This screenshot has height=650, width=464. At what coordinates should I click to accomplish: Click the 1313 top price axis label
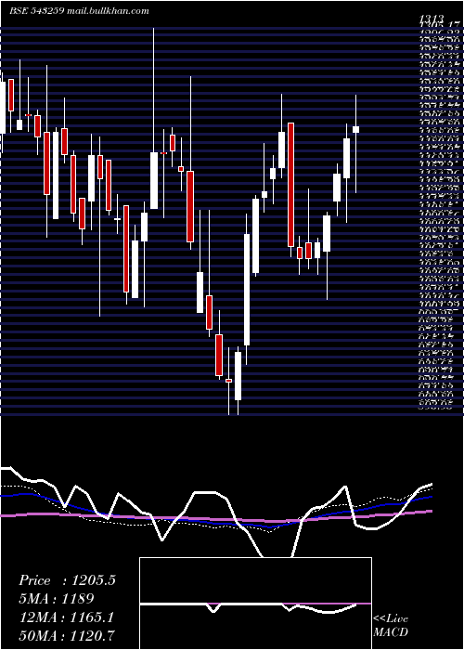coord(432,19)
